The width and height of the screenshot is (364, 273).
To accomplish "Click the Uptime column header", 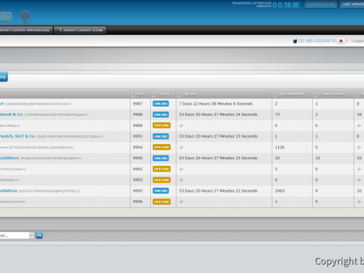I will coord(189,94).
